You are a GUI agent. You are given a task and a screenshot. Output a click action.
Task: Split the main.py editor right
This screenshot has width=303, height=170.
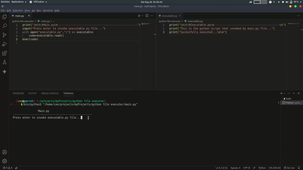tap(147, 16)
